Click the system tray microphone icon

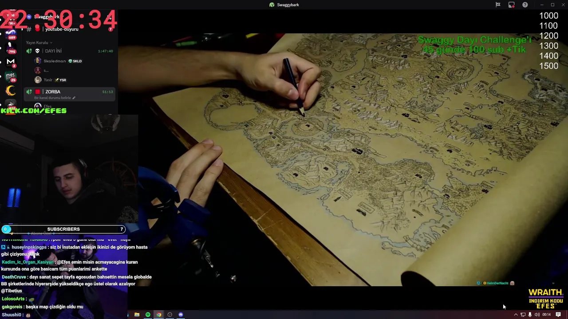click(530, 315)
